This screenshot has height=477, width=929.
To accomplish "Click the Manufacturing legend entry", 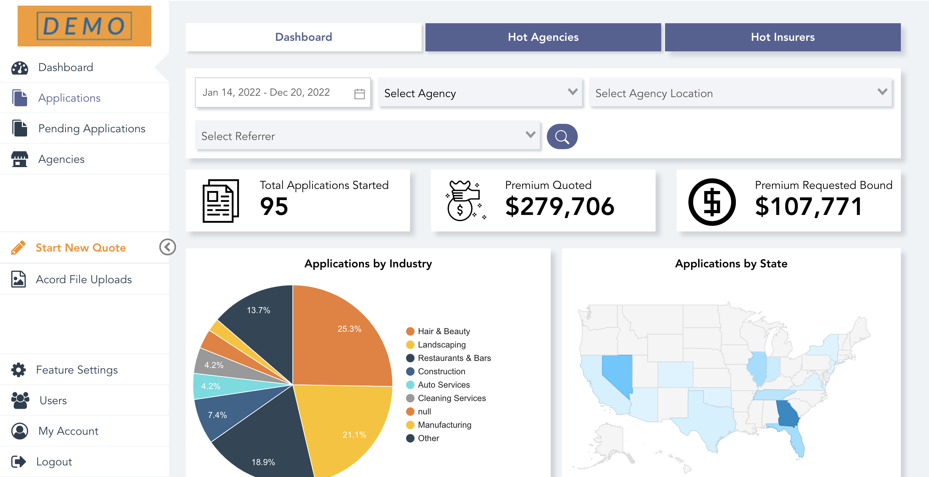I will click(439, 425).
